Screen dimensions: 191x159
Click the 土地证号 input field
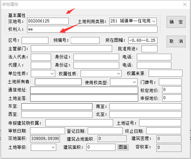(160, 123)
